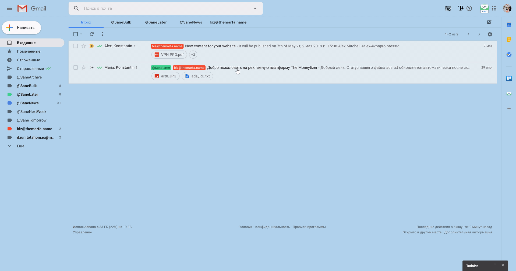Open the three-dot more actions menu
This screenshot has width=516, height=271.
pyautogui.click(x=103, y=34)
